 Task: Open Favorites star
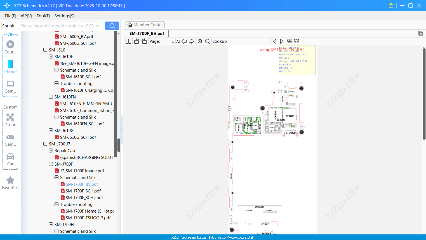(x=10, y=183)
